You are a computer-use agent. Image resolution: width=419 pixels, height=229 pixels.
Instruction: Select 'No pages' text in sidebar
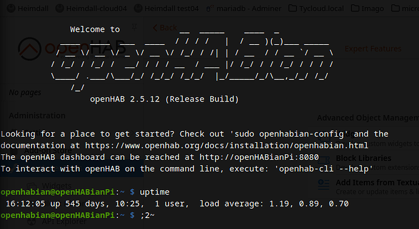pos(25,92)
